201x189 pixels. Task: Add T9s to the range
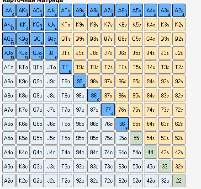point(79,67)
